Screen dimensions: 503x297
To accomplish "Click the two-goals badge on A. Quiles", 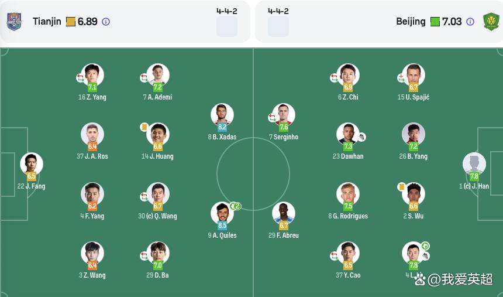I will point(236,206).
